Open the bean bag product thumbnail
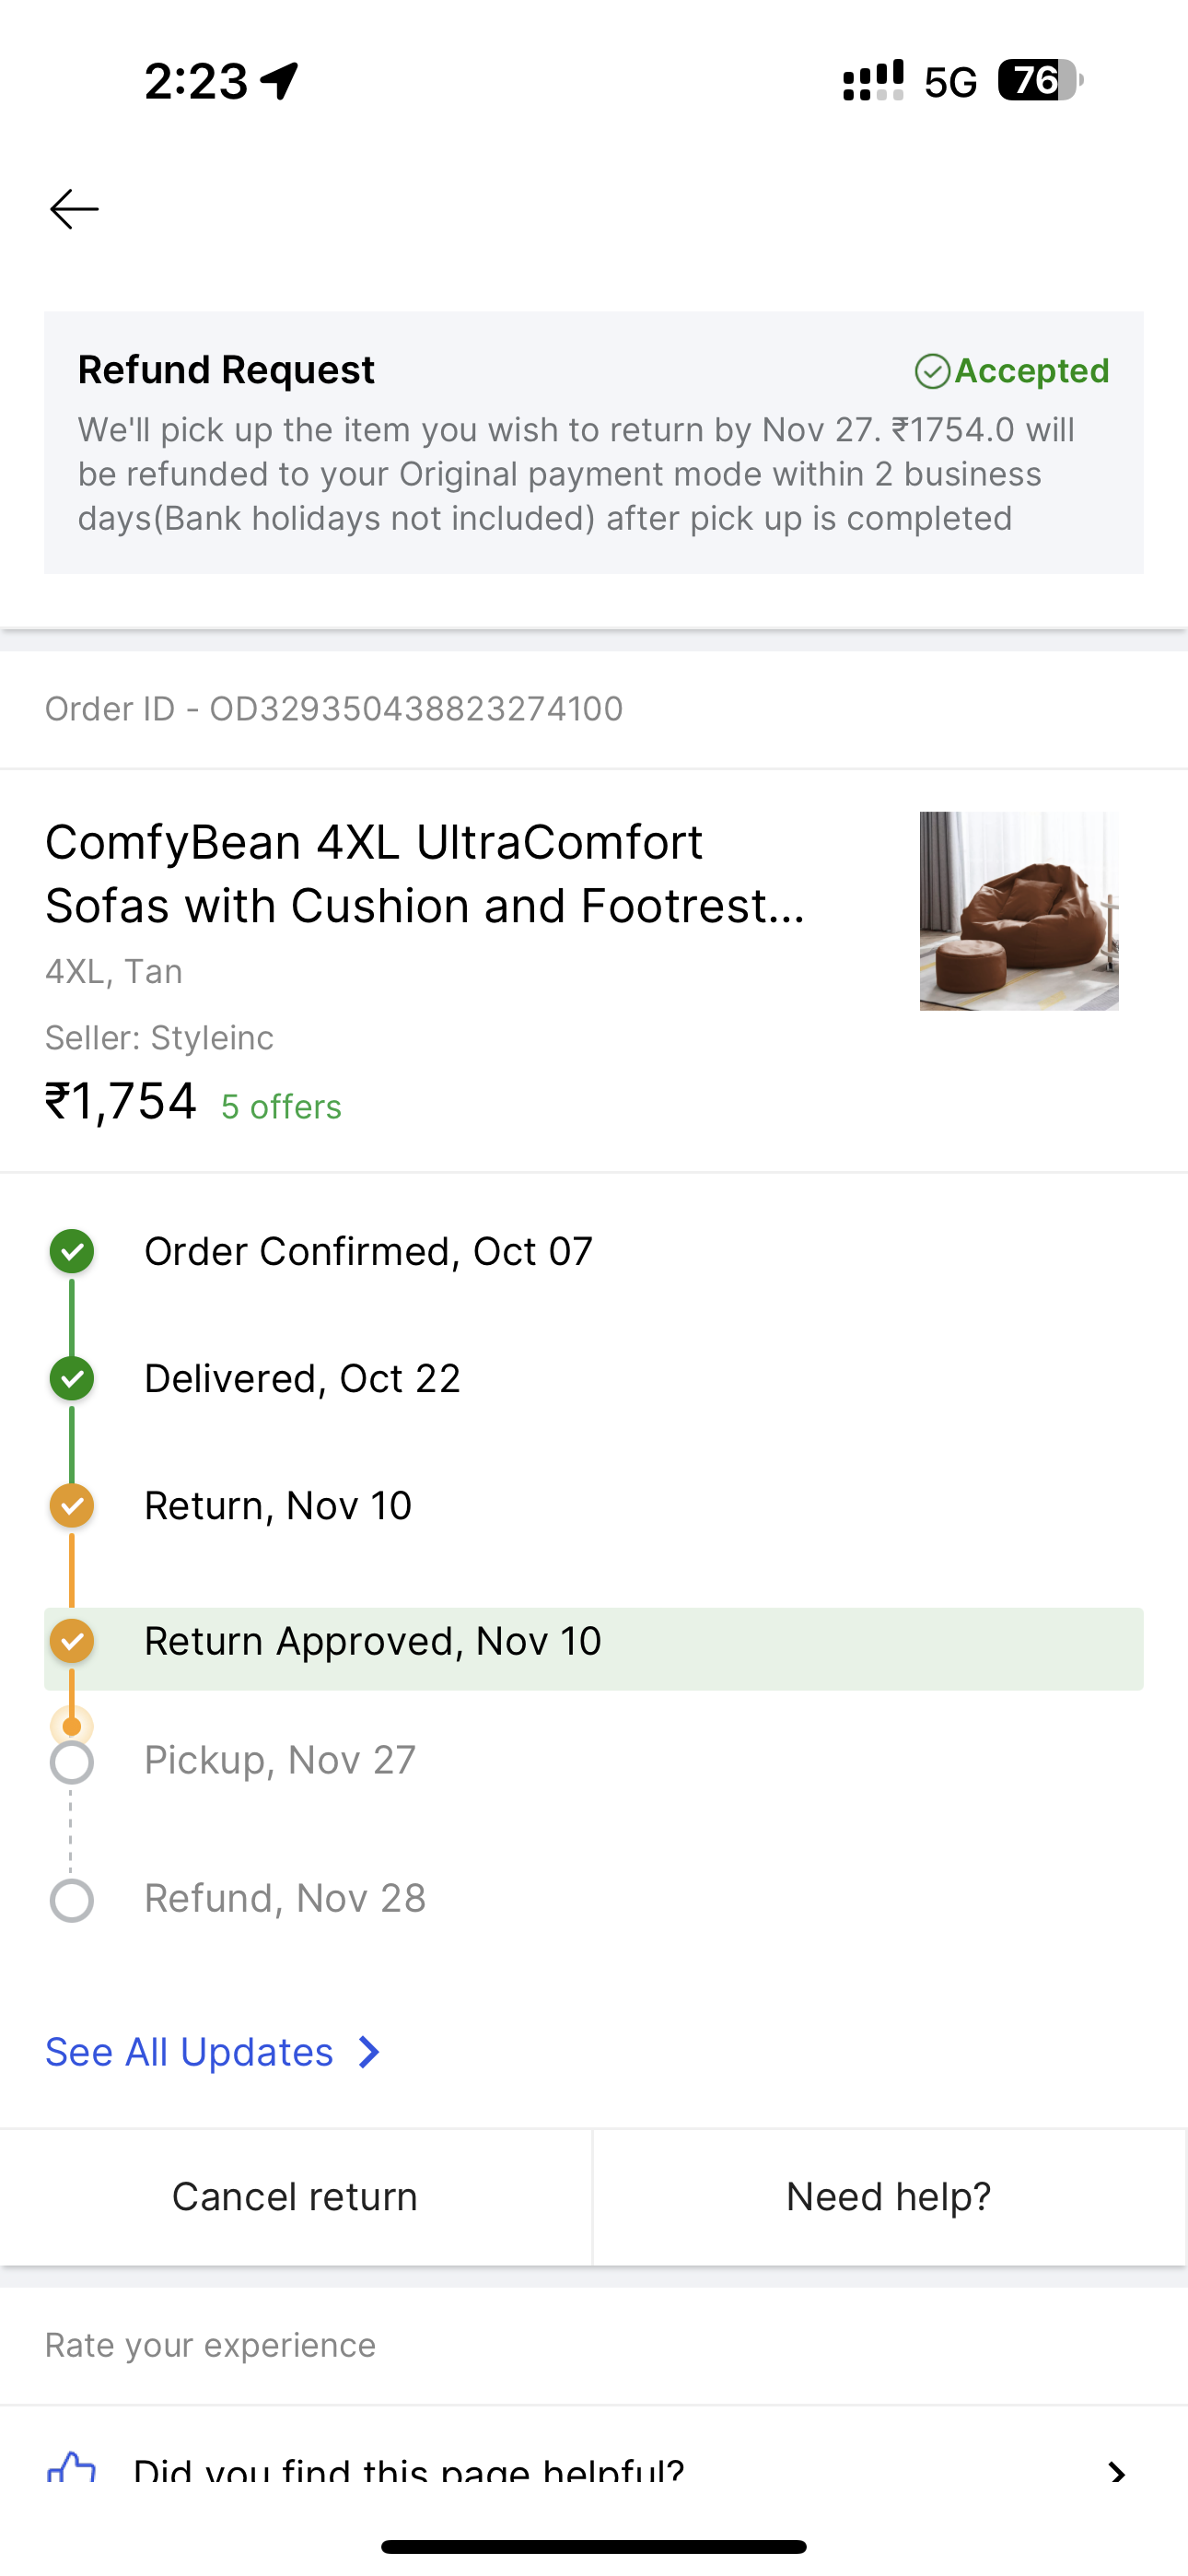Screen dimensions: 1188x2576 (x=1019, y=911)
